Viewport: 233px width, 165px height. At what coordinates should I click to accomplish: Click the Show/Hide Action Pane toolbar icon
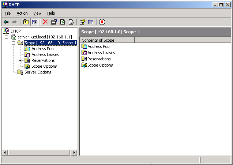coord(91,22)
